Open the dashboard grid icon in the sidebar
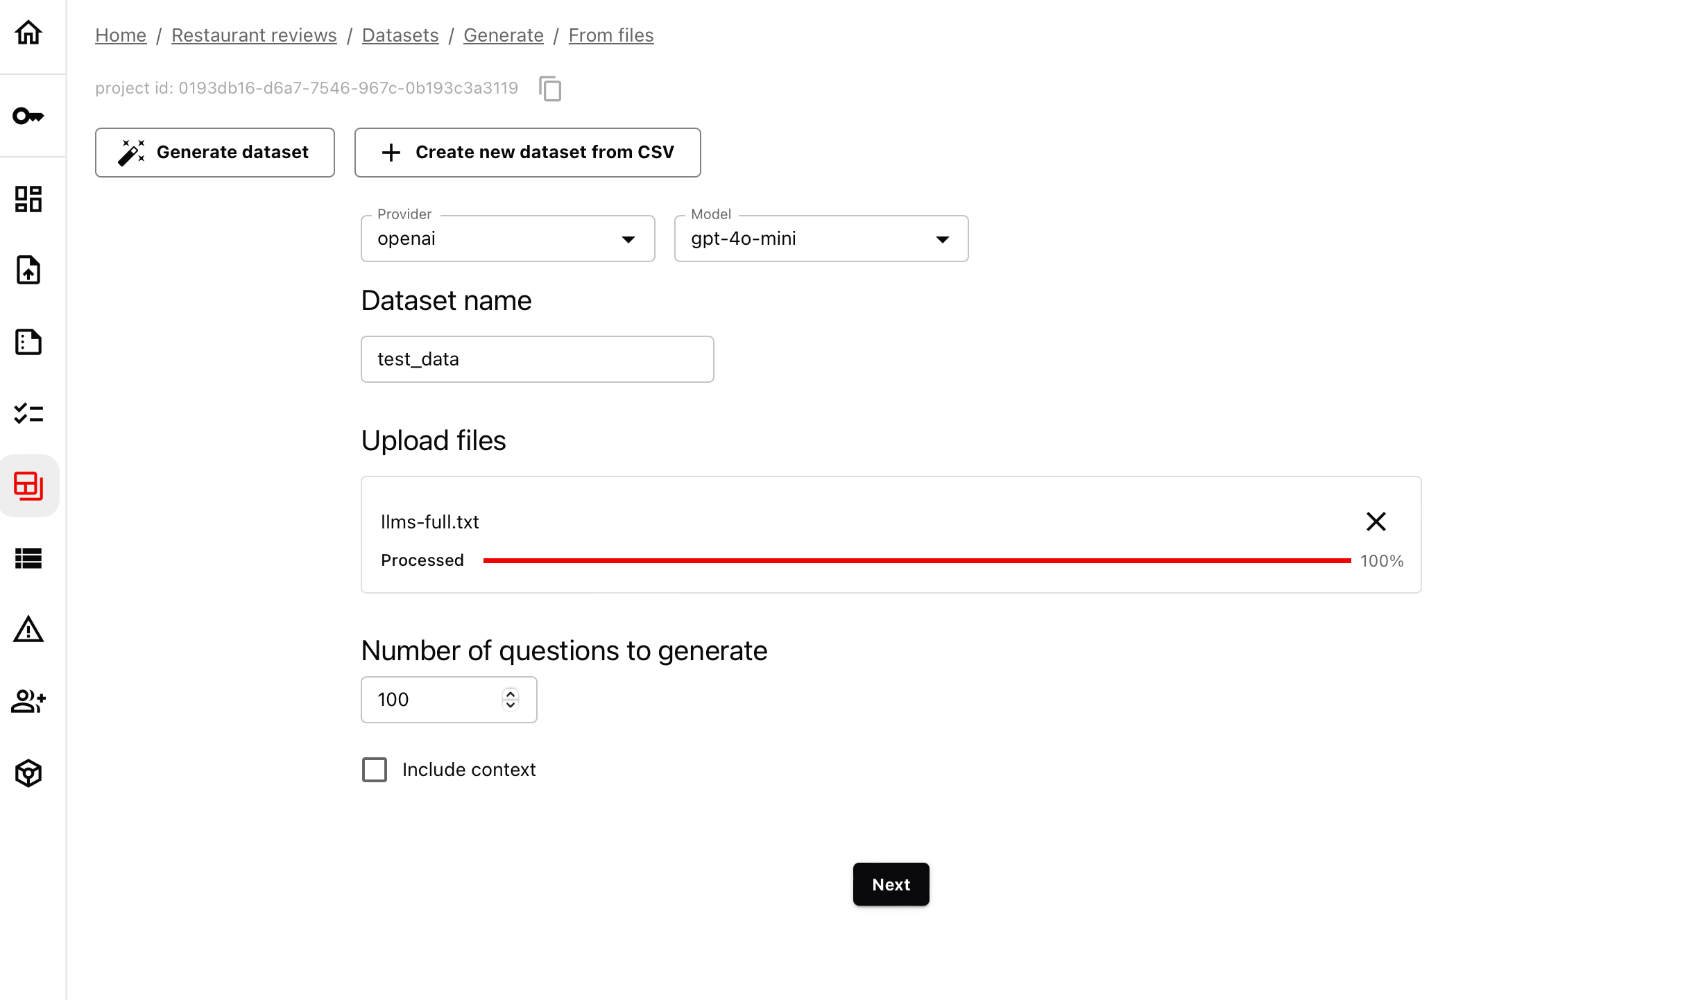The height and width of the screenshot is (1000, 1687). tap(28, 199)
